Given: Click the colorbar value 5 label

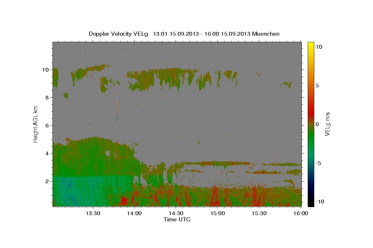Looking at the screenshot, I should [x=317, y=86].
